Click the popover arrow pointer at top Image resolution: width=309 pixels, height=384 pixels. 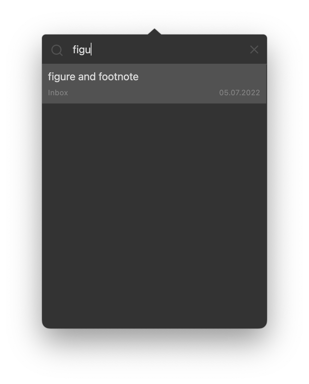[x=154, y=31]
